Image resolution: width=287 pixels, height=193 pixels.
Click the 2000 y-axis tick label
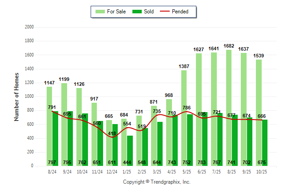click(x=29, y=27)
